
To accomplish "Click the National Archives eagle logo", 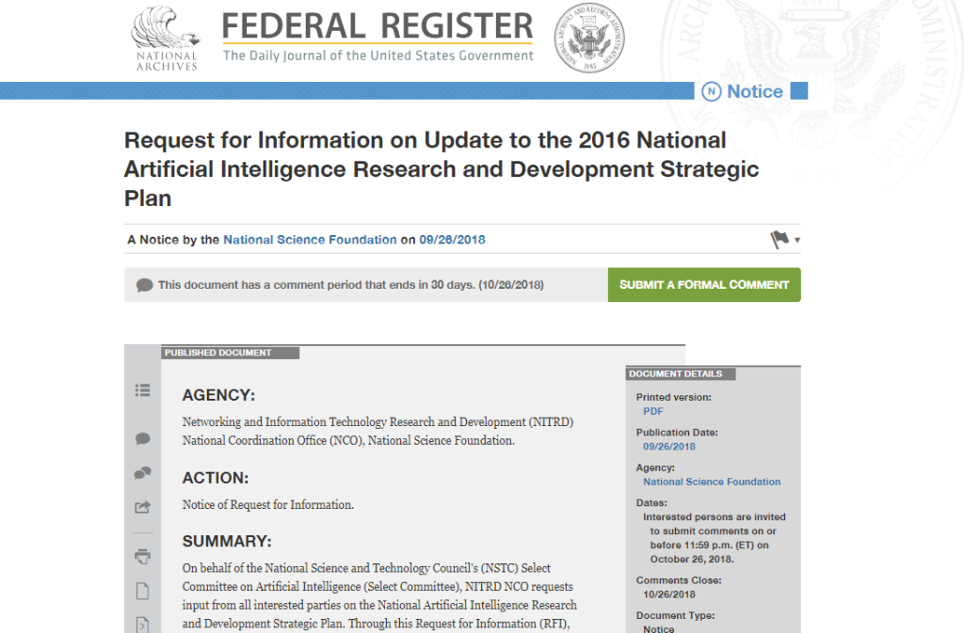I will tap(167, 38).
